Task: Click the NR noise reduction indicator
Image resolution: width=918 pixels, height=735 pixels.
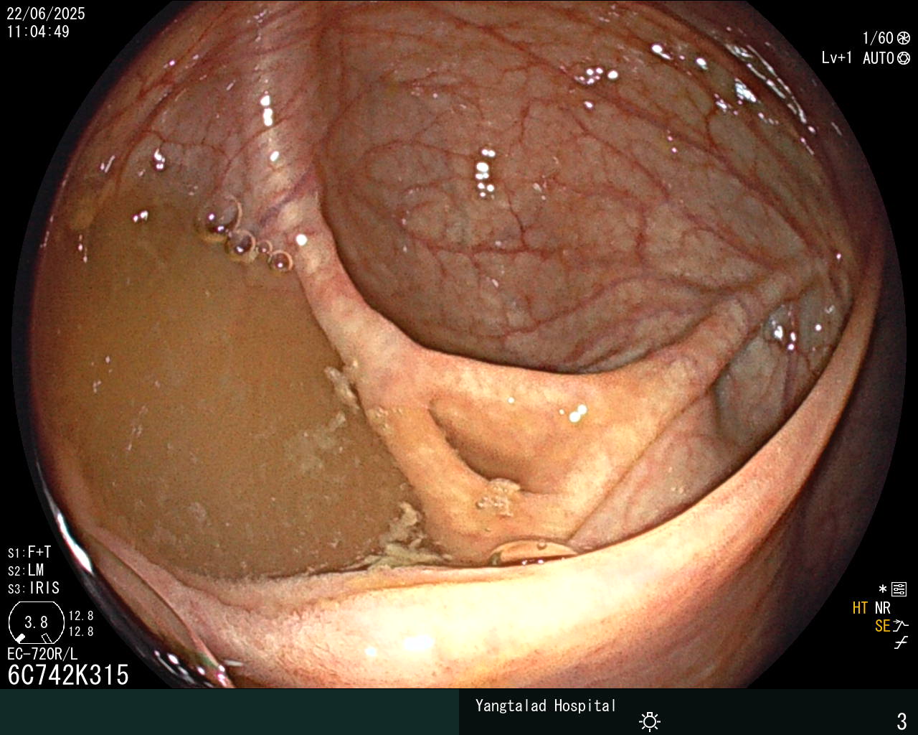Action: [882, 608]
